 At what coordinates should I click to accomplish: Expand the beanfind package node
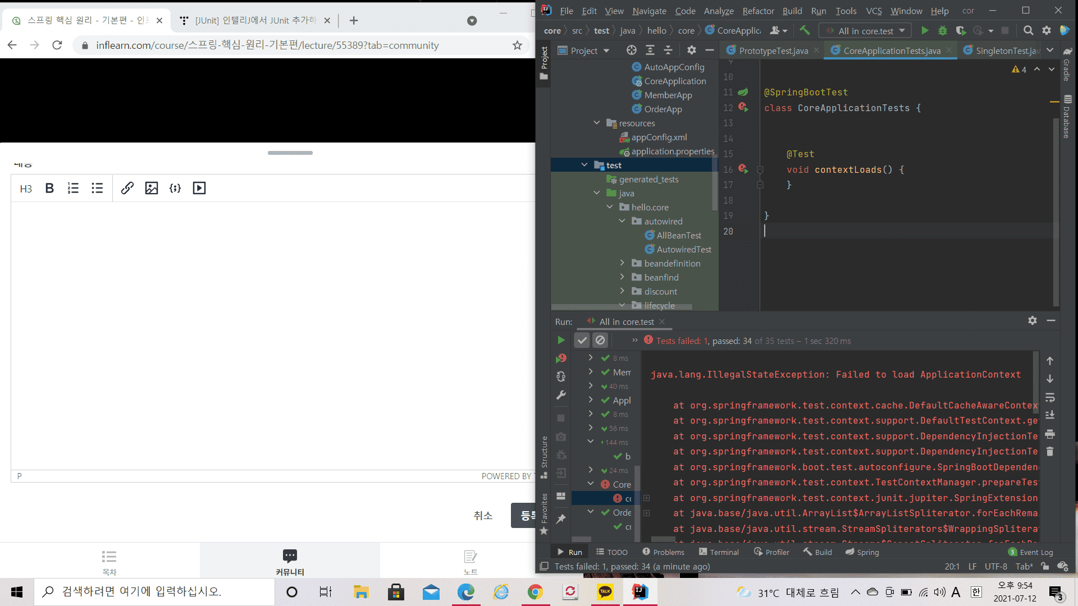[622, 277]
